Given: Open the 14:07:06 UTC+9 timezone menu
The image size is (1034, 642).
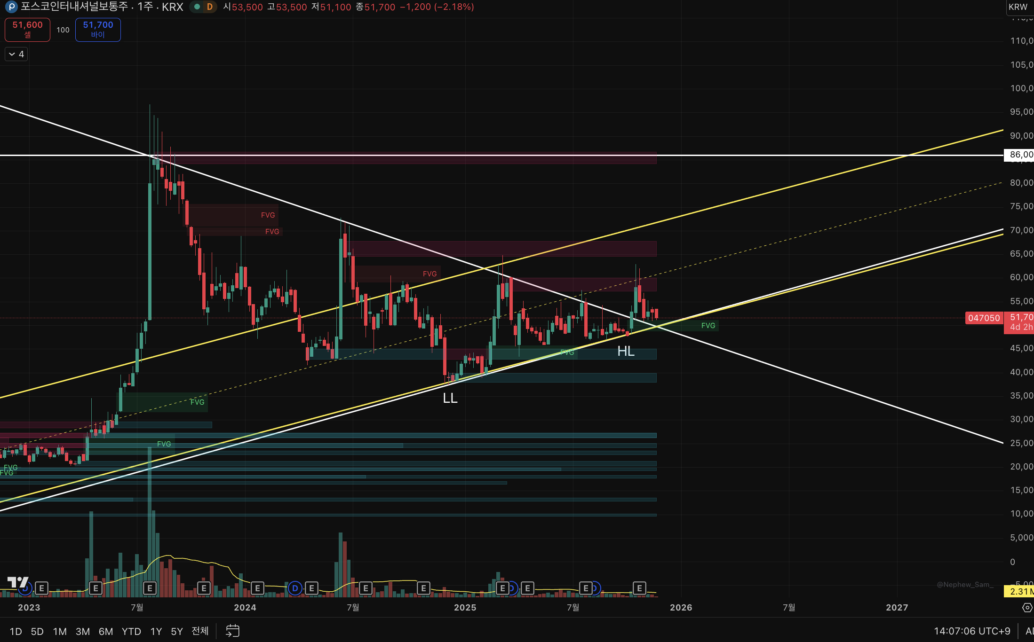Looking at the screenshot, I should pos(971,631).
